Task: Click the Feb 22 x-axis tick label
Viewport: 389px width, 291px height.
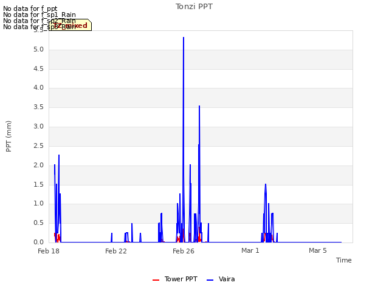Action: point(116,251)
